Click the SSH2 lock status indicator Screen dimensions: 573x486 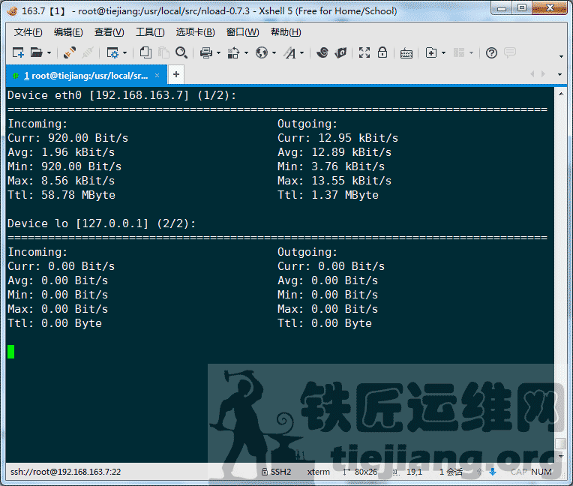tap(276, 472)
